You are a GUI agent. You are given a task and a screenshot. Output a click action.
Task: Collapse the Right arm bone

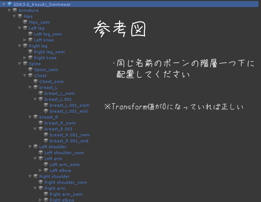pyautogui.click(x=35, y=188)
